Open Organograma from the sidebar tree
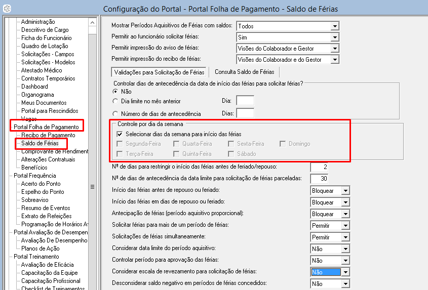This screenshot has width=428, height=290. 37,95
